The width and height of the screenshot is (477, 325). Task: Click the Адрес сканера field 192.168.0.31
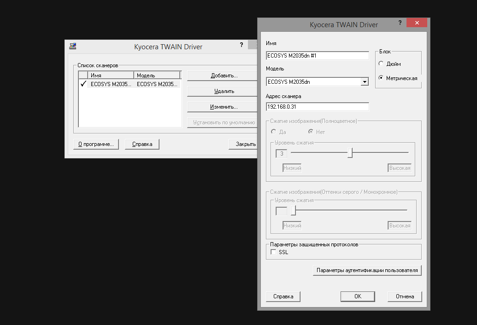point(317,107)
